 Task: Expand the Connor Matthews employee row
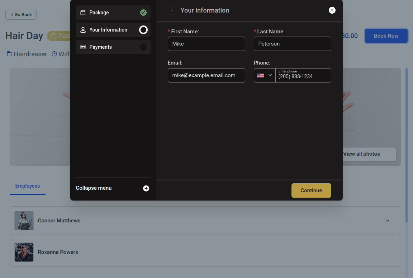tap(388, 221)
